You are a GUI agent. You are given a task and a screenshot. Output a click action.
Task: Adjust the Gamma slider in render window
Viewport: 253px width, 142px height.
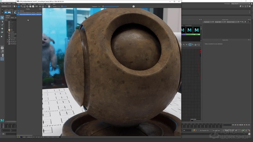(x=65, y=7)
